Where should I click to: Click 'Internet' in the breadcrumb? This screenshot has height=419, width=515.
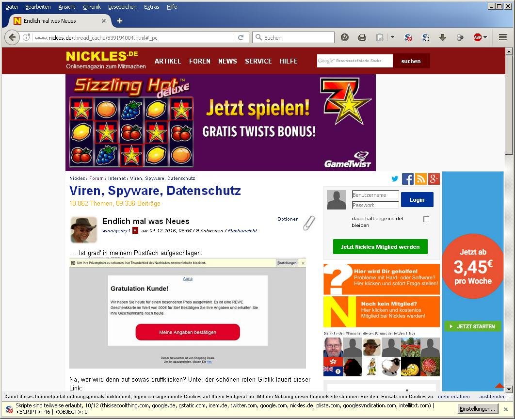click(116, 178)
